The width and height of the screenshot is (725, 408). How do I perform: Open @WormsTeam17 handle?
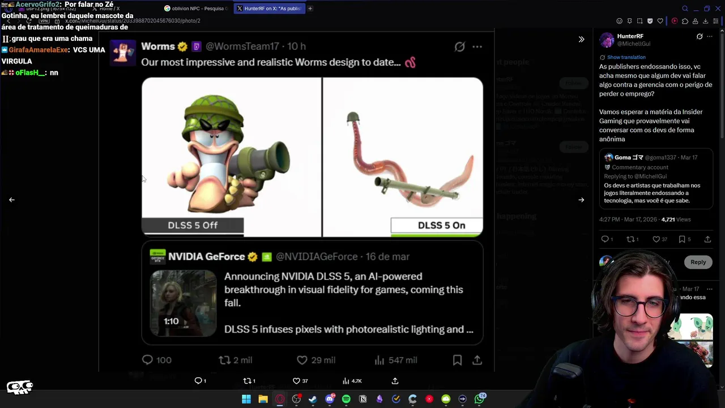pyautogui.click(x=242, y=46)
